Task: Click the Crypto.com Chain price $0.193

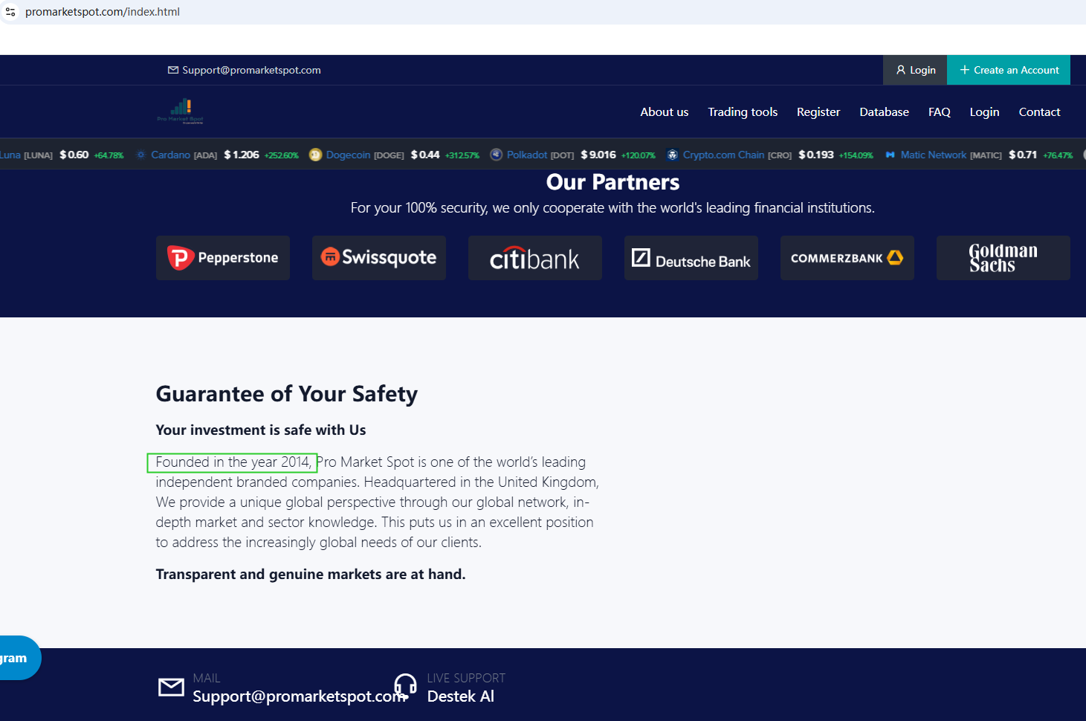Action: (816, 155)
